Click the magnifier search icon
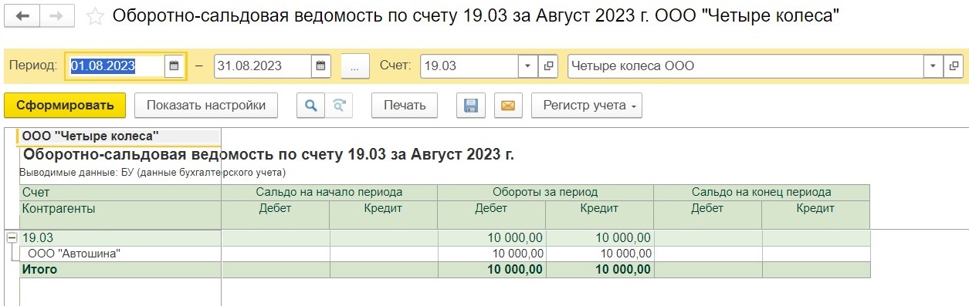 coord(310,106)
